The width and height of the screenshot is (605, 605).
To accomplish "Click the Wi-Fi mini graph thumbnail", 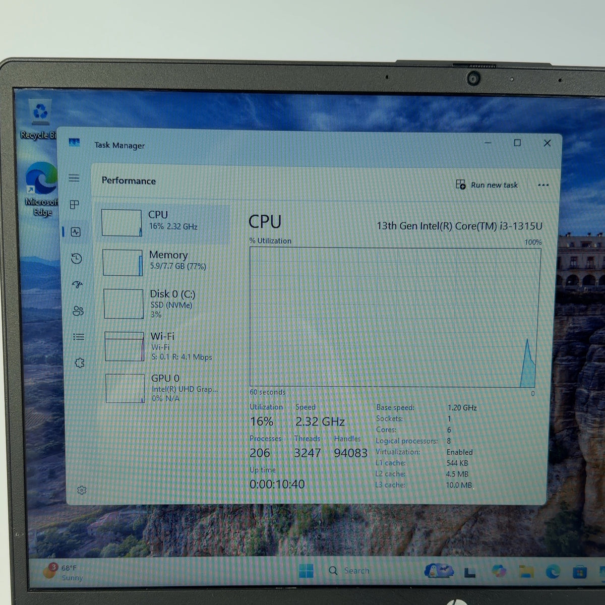I will (125, 346).
